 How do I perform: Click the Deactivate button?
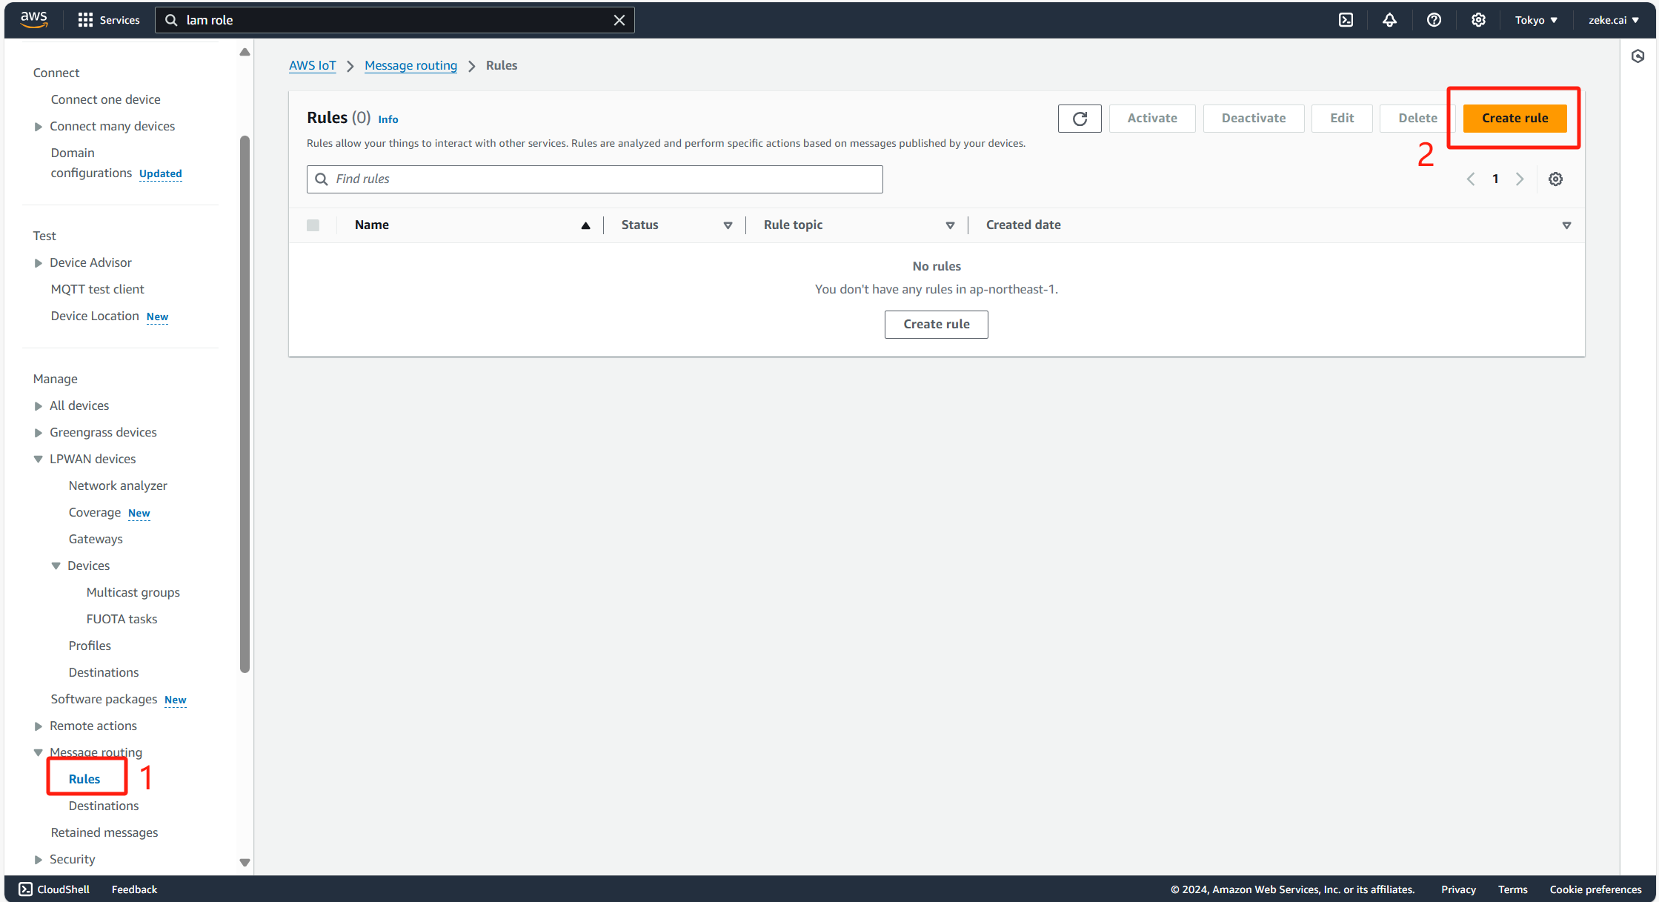1253,118
